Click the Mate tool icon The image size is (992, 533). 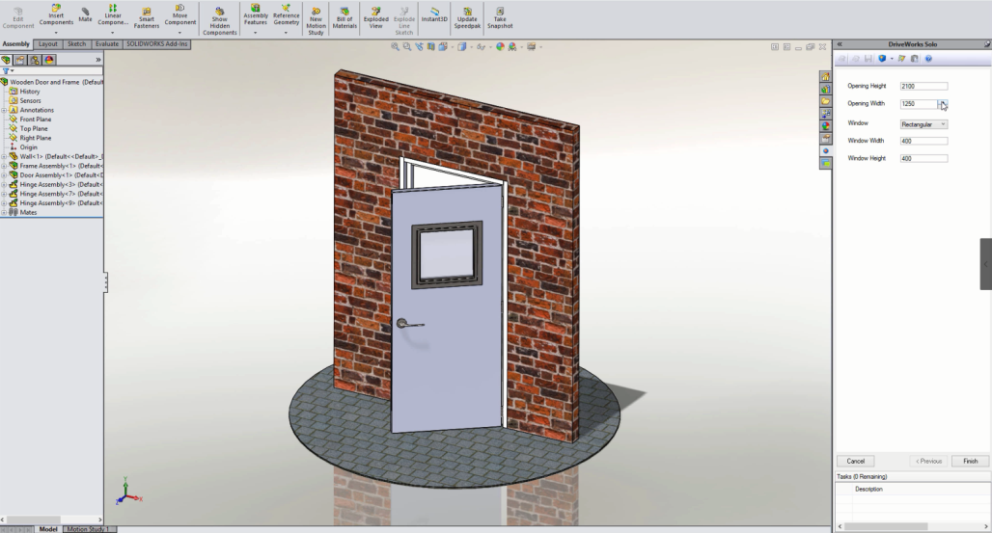pos(85,14)
